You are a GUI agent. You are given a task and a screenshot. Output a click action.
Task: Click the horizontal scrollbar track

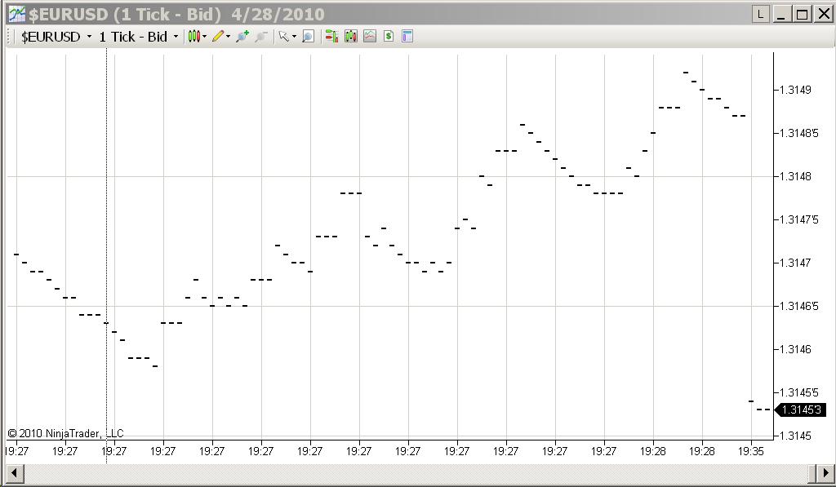click(x=416, y=472)
